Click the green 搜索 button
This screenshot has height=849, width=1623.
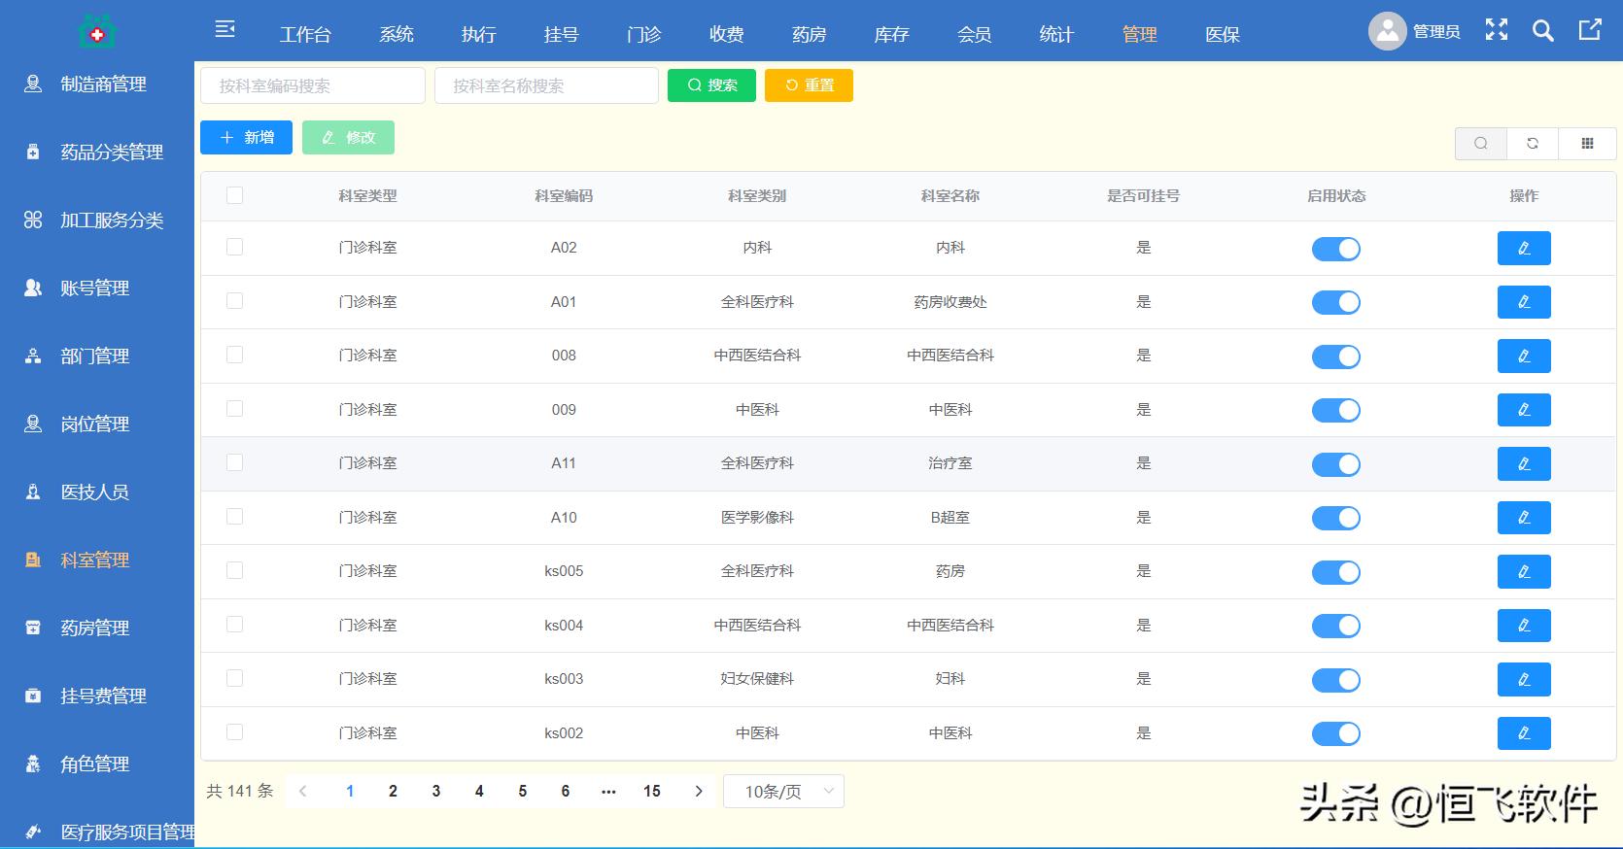tap(711, 85)
